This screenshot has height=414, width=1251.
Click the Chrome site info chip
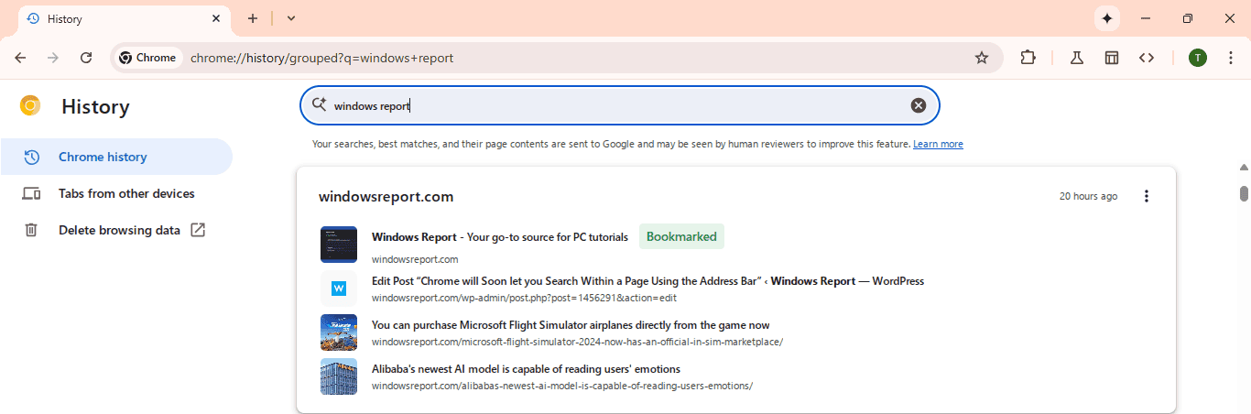tap(147, 58)
